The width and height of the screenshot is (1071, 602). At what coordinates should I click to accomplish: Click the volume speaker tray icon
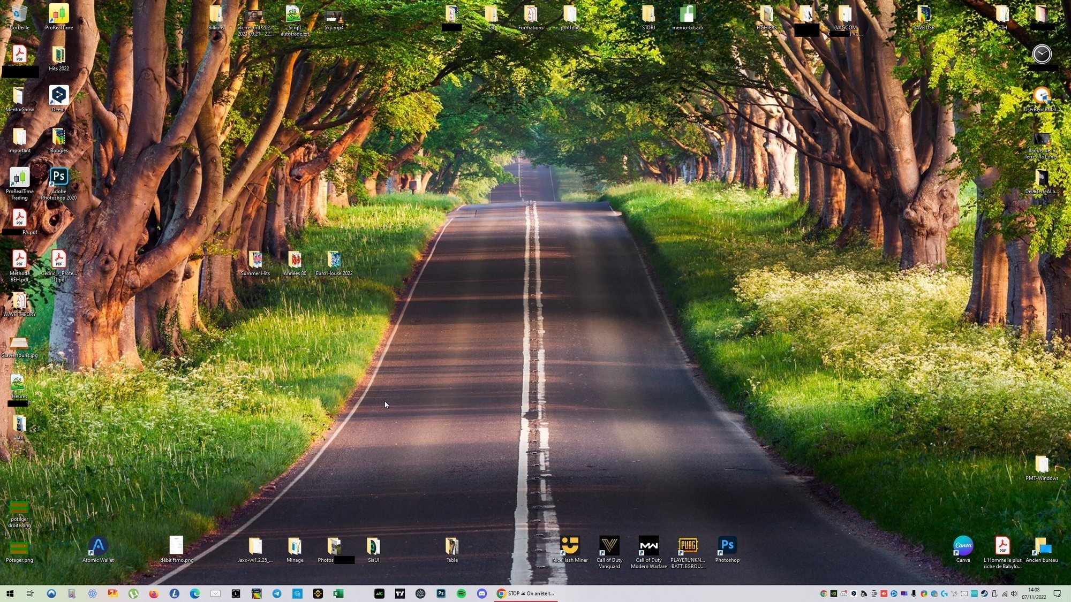tap(1014, 593)
